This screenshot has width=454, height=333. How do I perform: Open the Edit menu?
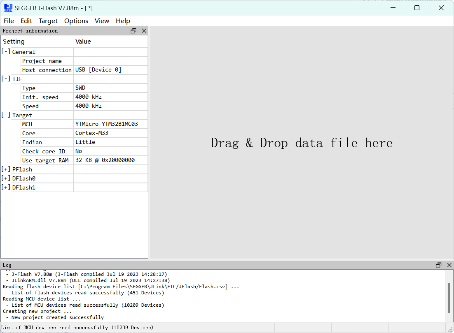(x=26, y=21)
